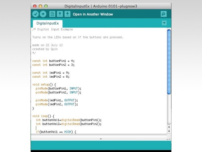Select the DigitalinputEx tab

pyautogui.click(x=47, y=23)
